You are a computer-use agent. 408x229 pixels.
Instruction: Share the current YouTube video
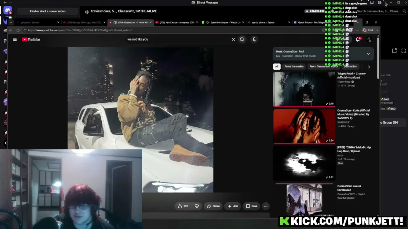pos(213,206)
